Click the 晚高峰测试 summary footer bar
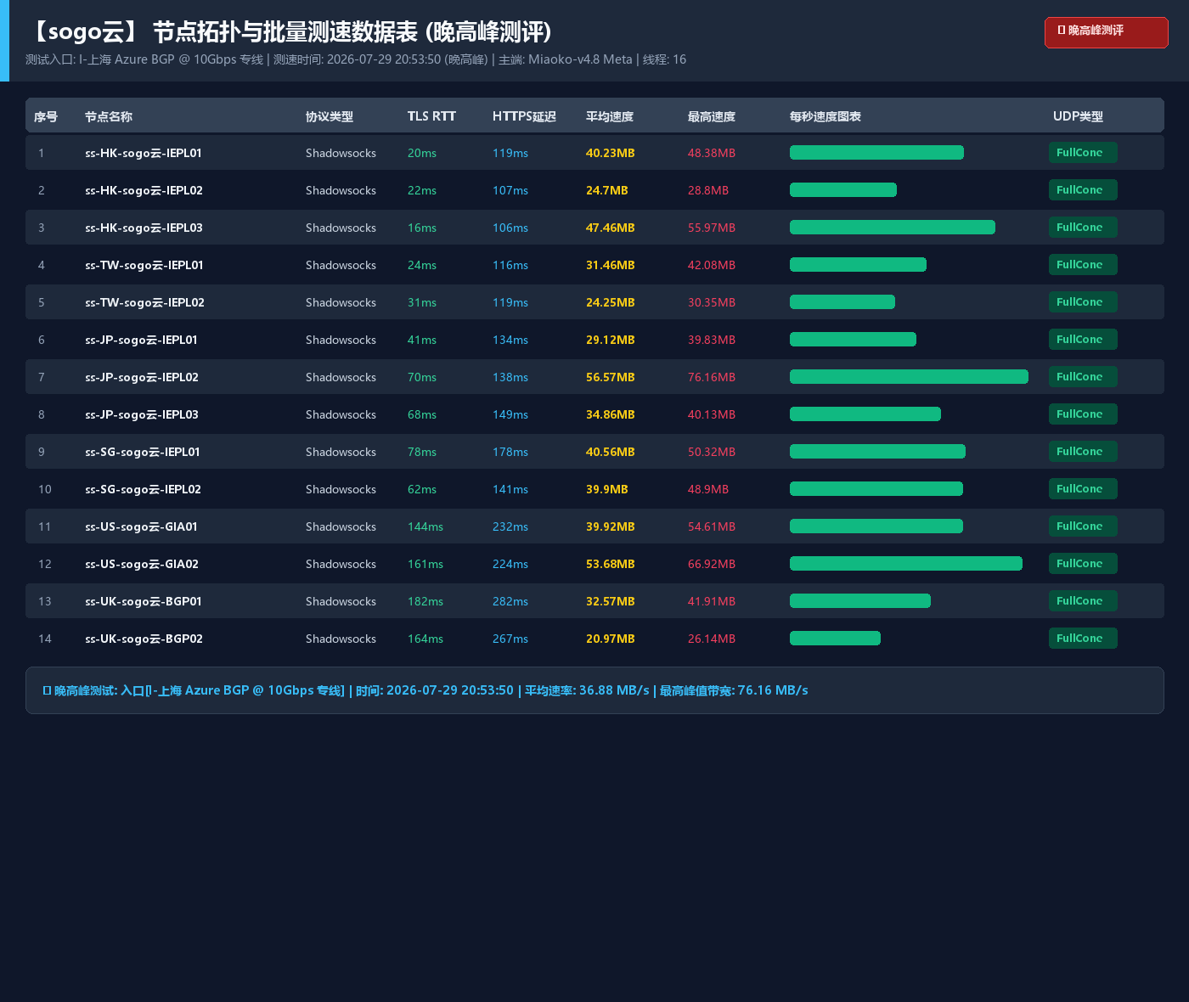This screenshot has width=1189, height=1002. tap(594, 690)
